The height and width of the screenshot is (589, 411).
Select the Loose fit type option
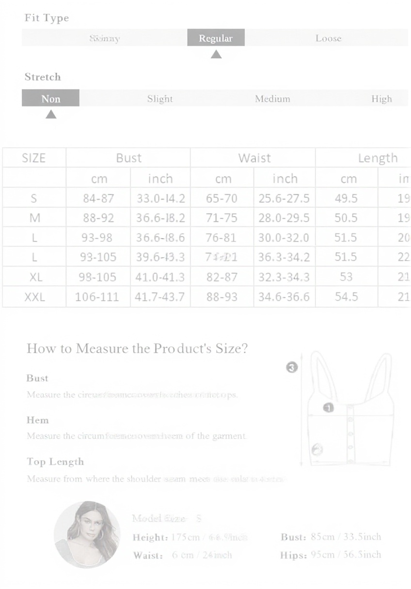click(328, 38)
